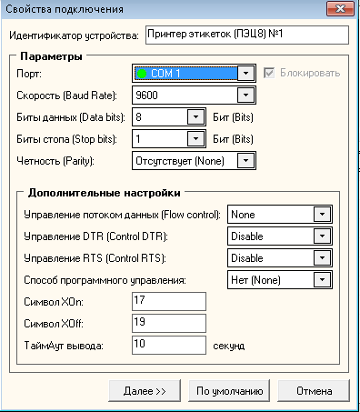This screenshot has width=360, height=412.
Task: Click the Способ программного управления label
Action: click(105, 280)
